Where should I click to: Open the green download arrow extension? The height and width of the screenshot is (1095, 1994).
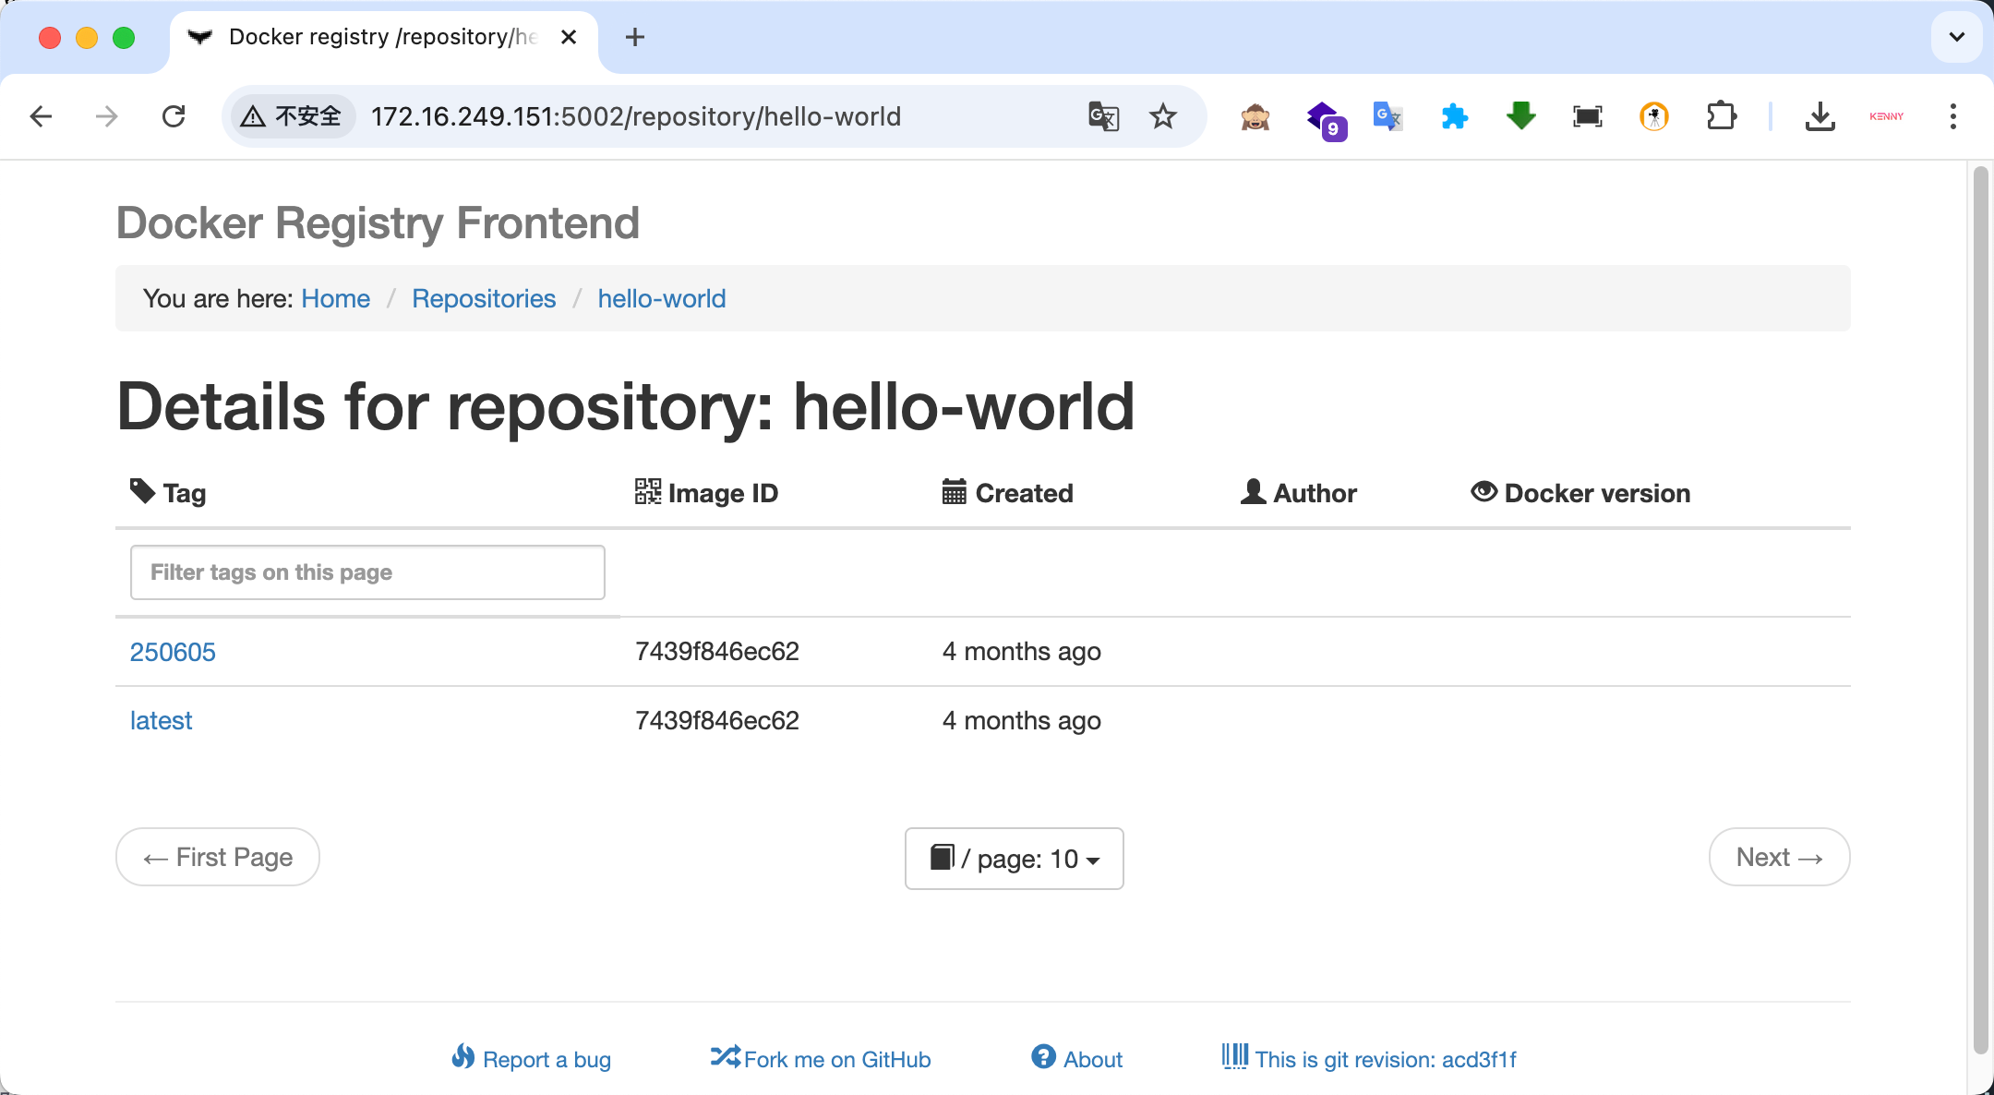point(1520,116)
